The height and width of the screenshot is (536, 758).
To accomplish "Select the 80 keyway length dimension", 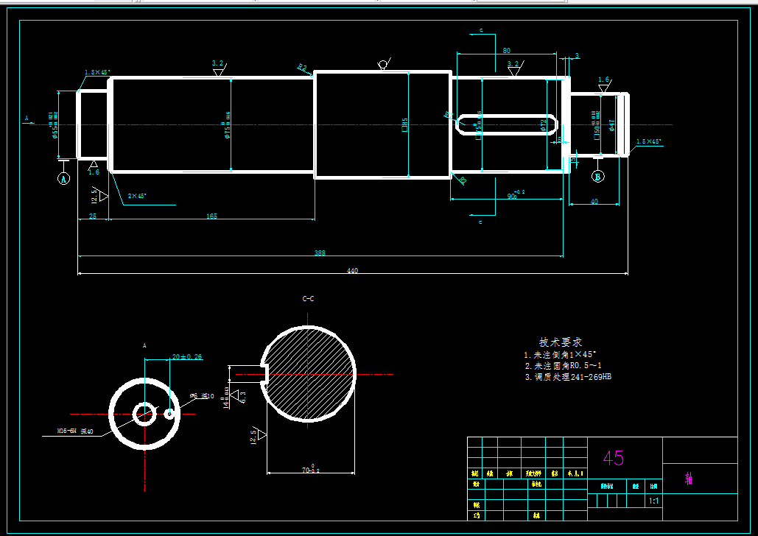I will click(x=507, y=50).
